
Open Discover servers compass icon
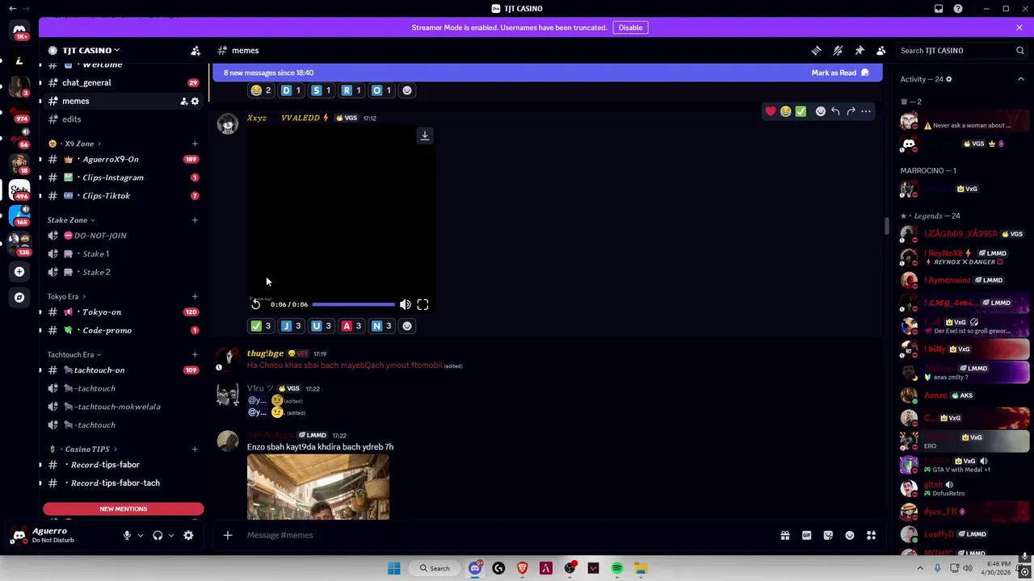[19, 297]
